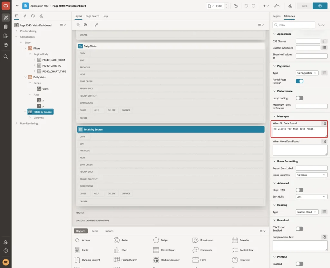Open the Heading Type dropdown

[x=307, y=212]
